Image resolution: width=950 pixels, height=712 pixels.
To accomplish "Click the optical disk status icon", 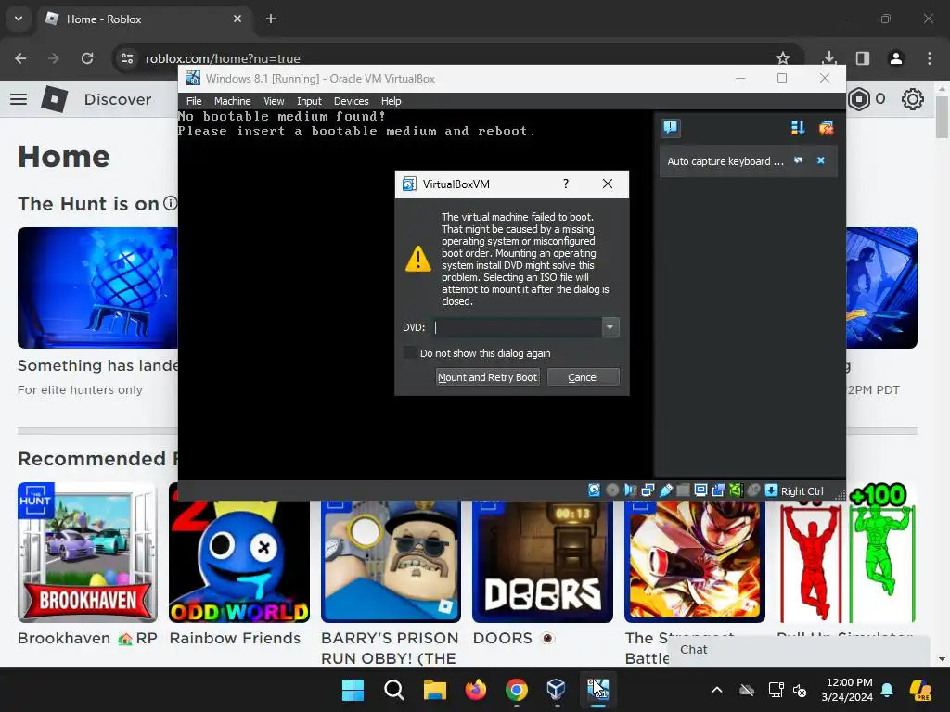I will pos(612,490).
